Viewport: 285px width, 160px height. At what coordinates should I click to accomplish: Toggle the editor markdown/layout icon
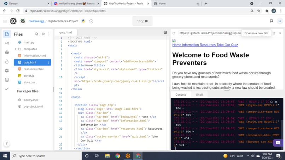(165, 32)
